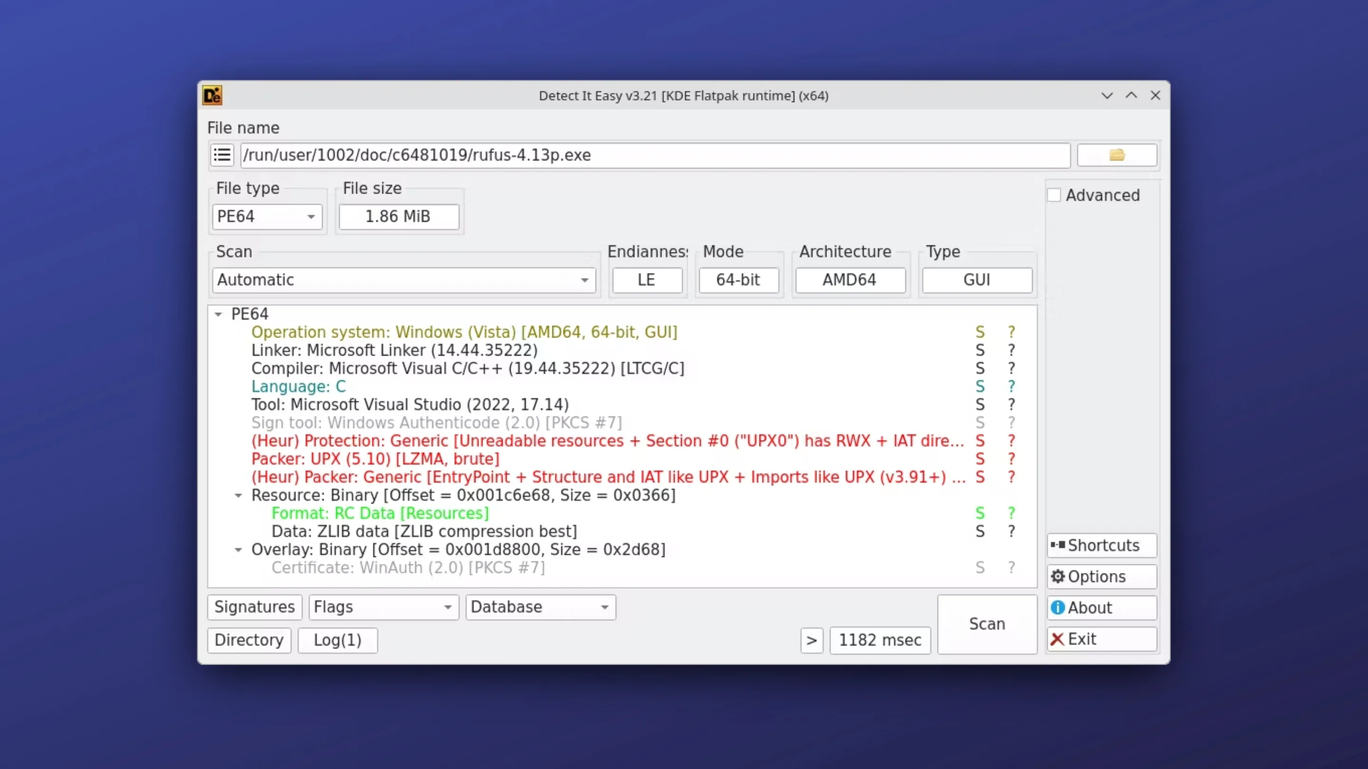Collapse the Resource: Binary tree node
This screenshot has width=1368, height=769.
(238, 495)
